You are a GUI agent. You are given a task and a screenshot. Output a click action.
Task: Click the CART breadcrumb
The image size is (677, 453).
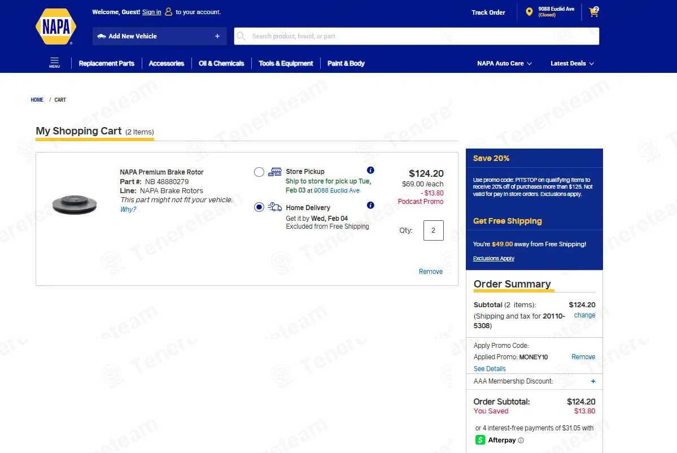pos(60,100)
